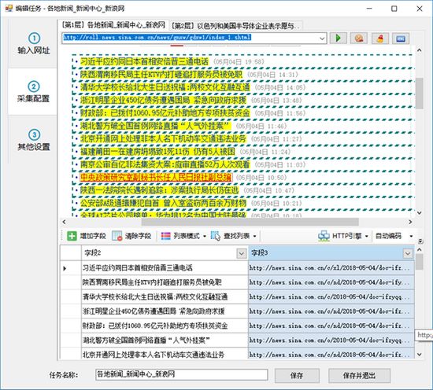Click the 字段3 column header
Viewport: 433px width, 390px height.
[x=331, y=253]
